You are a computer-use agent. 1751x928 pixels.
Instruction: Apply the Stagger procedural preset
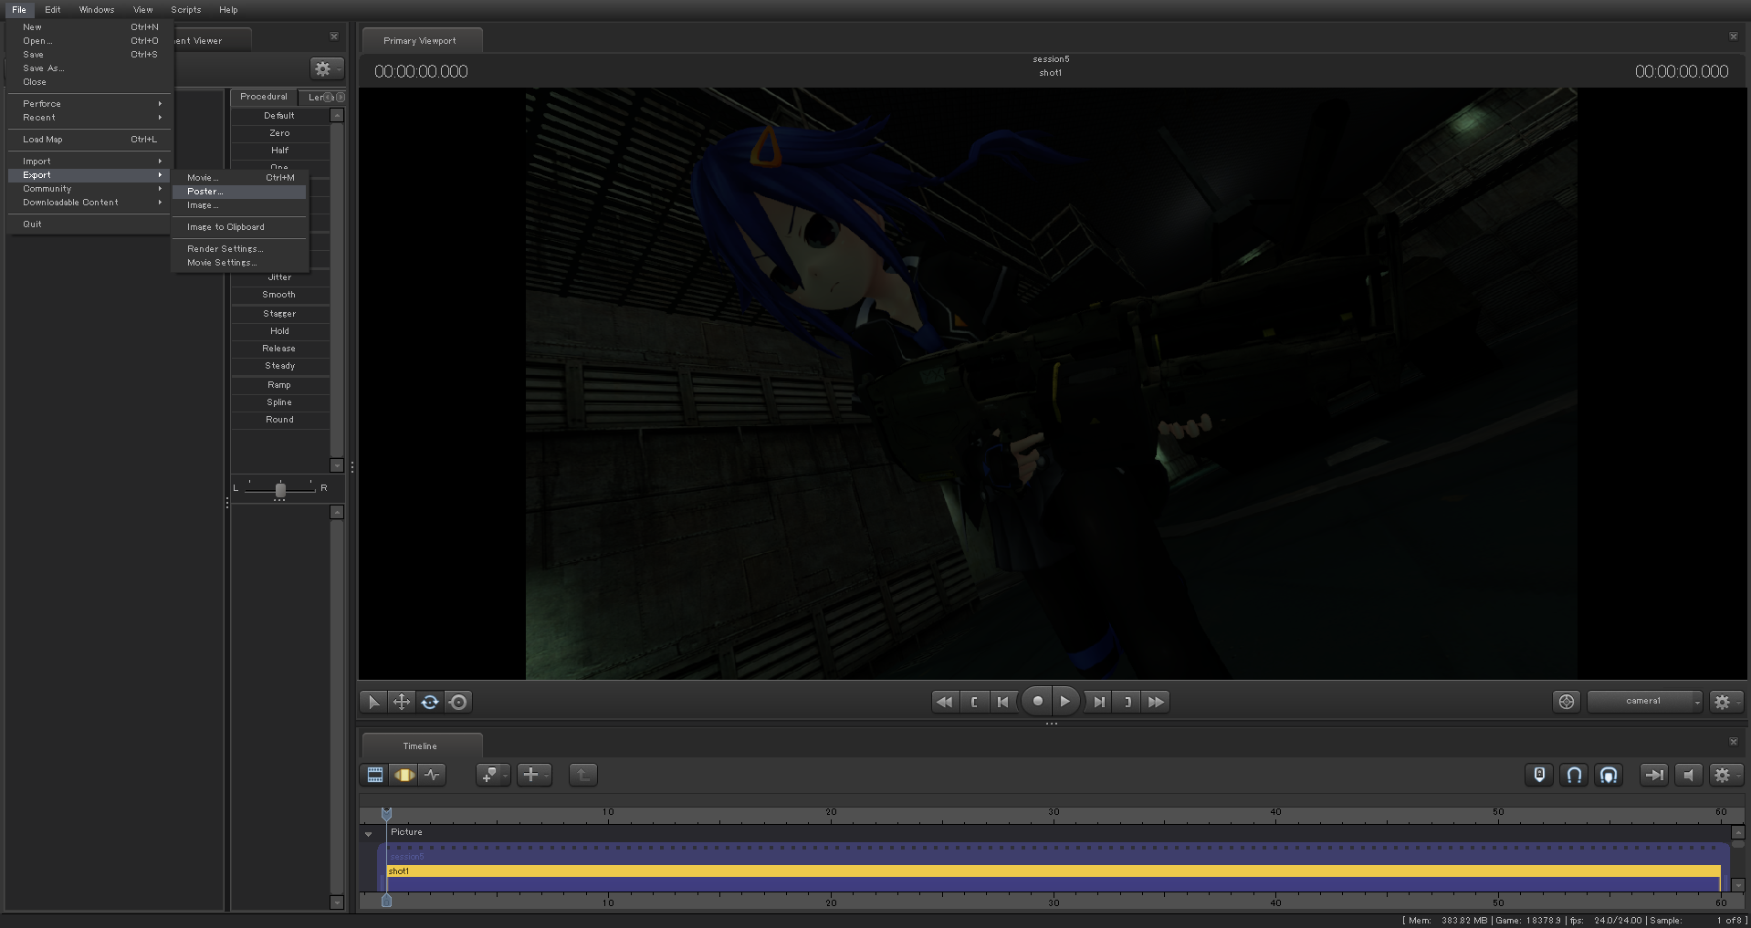[x=279, y=314]
